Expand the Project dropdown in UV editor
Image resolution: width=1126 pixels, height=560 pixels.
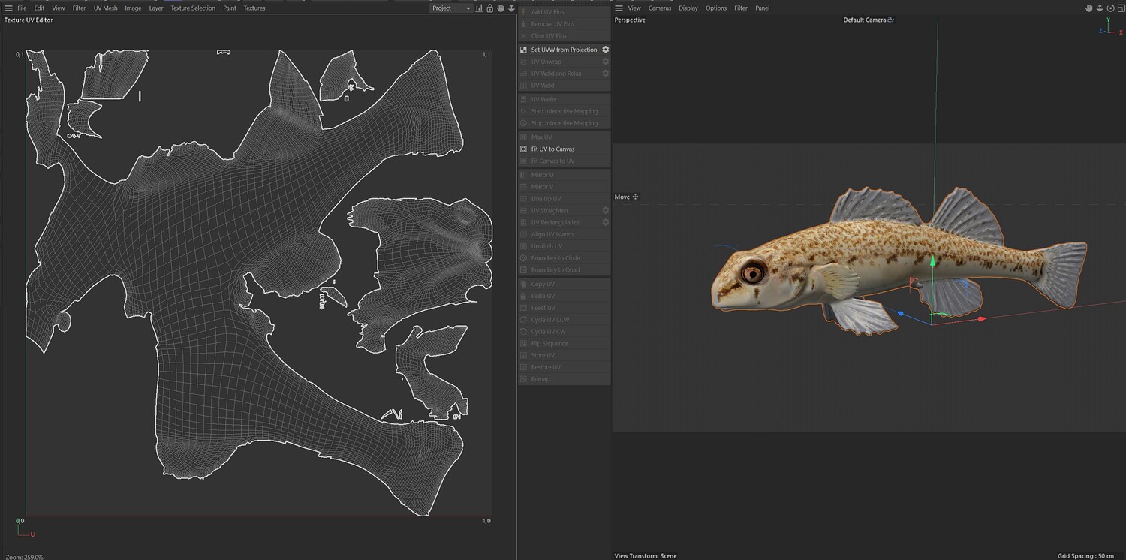[x=451, y=8]
